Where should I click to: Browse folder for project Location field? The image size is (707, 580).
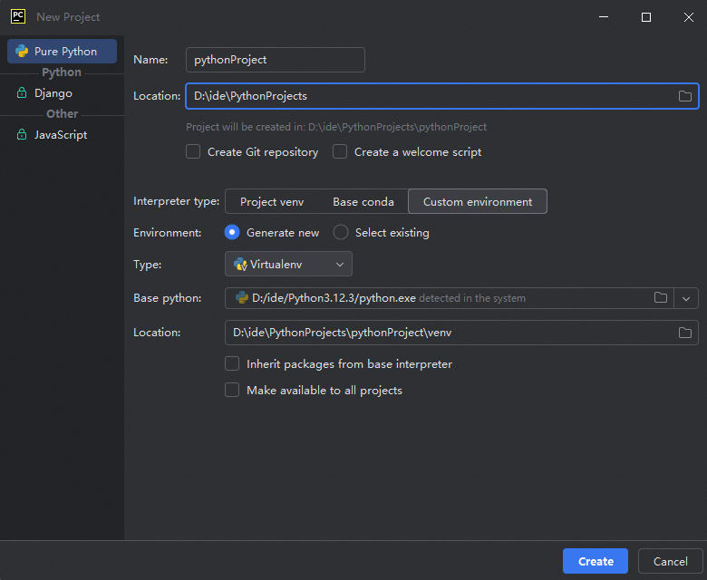click(685, 96)
